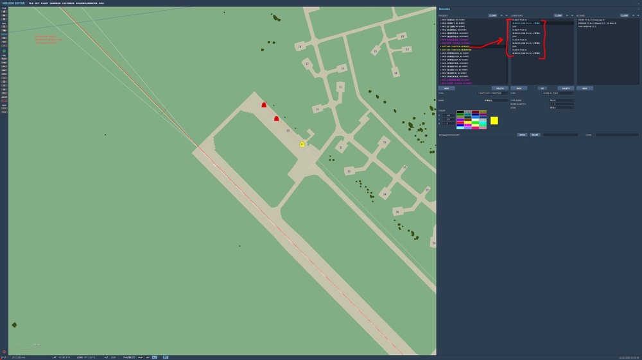
Task: Click the second icon under MAP section
Action: (x=4, y=111)
